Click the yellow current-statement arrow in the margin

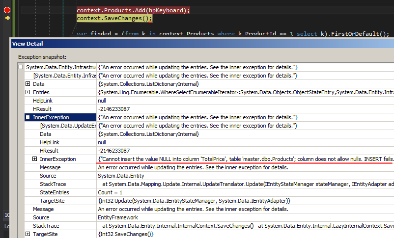tap(7, 18)
